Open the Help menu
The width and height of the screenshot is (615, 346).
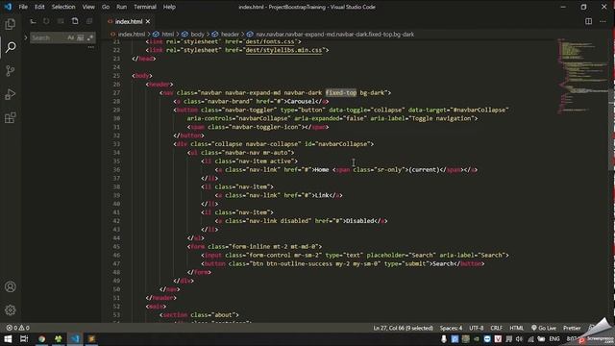169,7
